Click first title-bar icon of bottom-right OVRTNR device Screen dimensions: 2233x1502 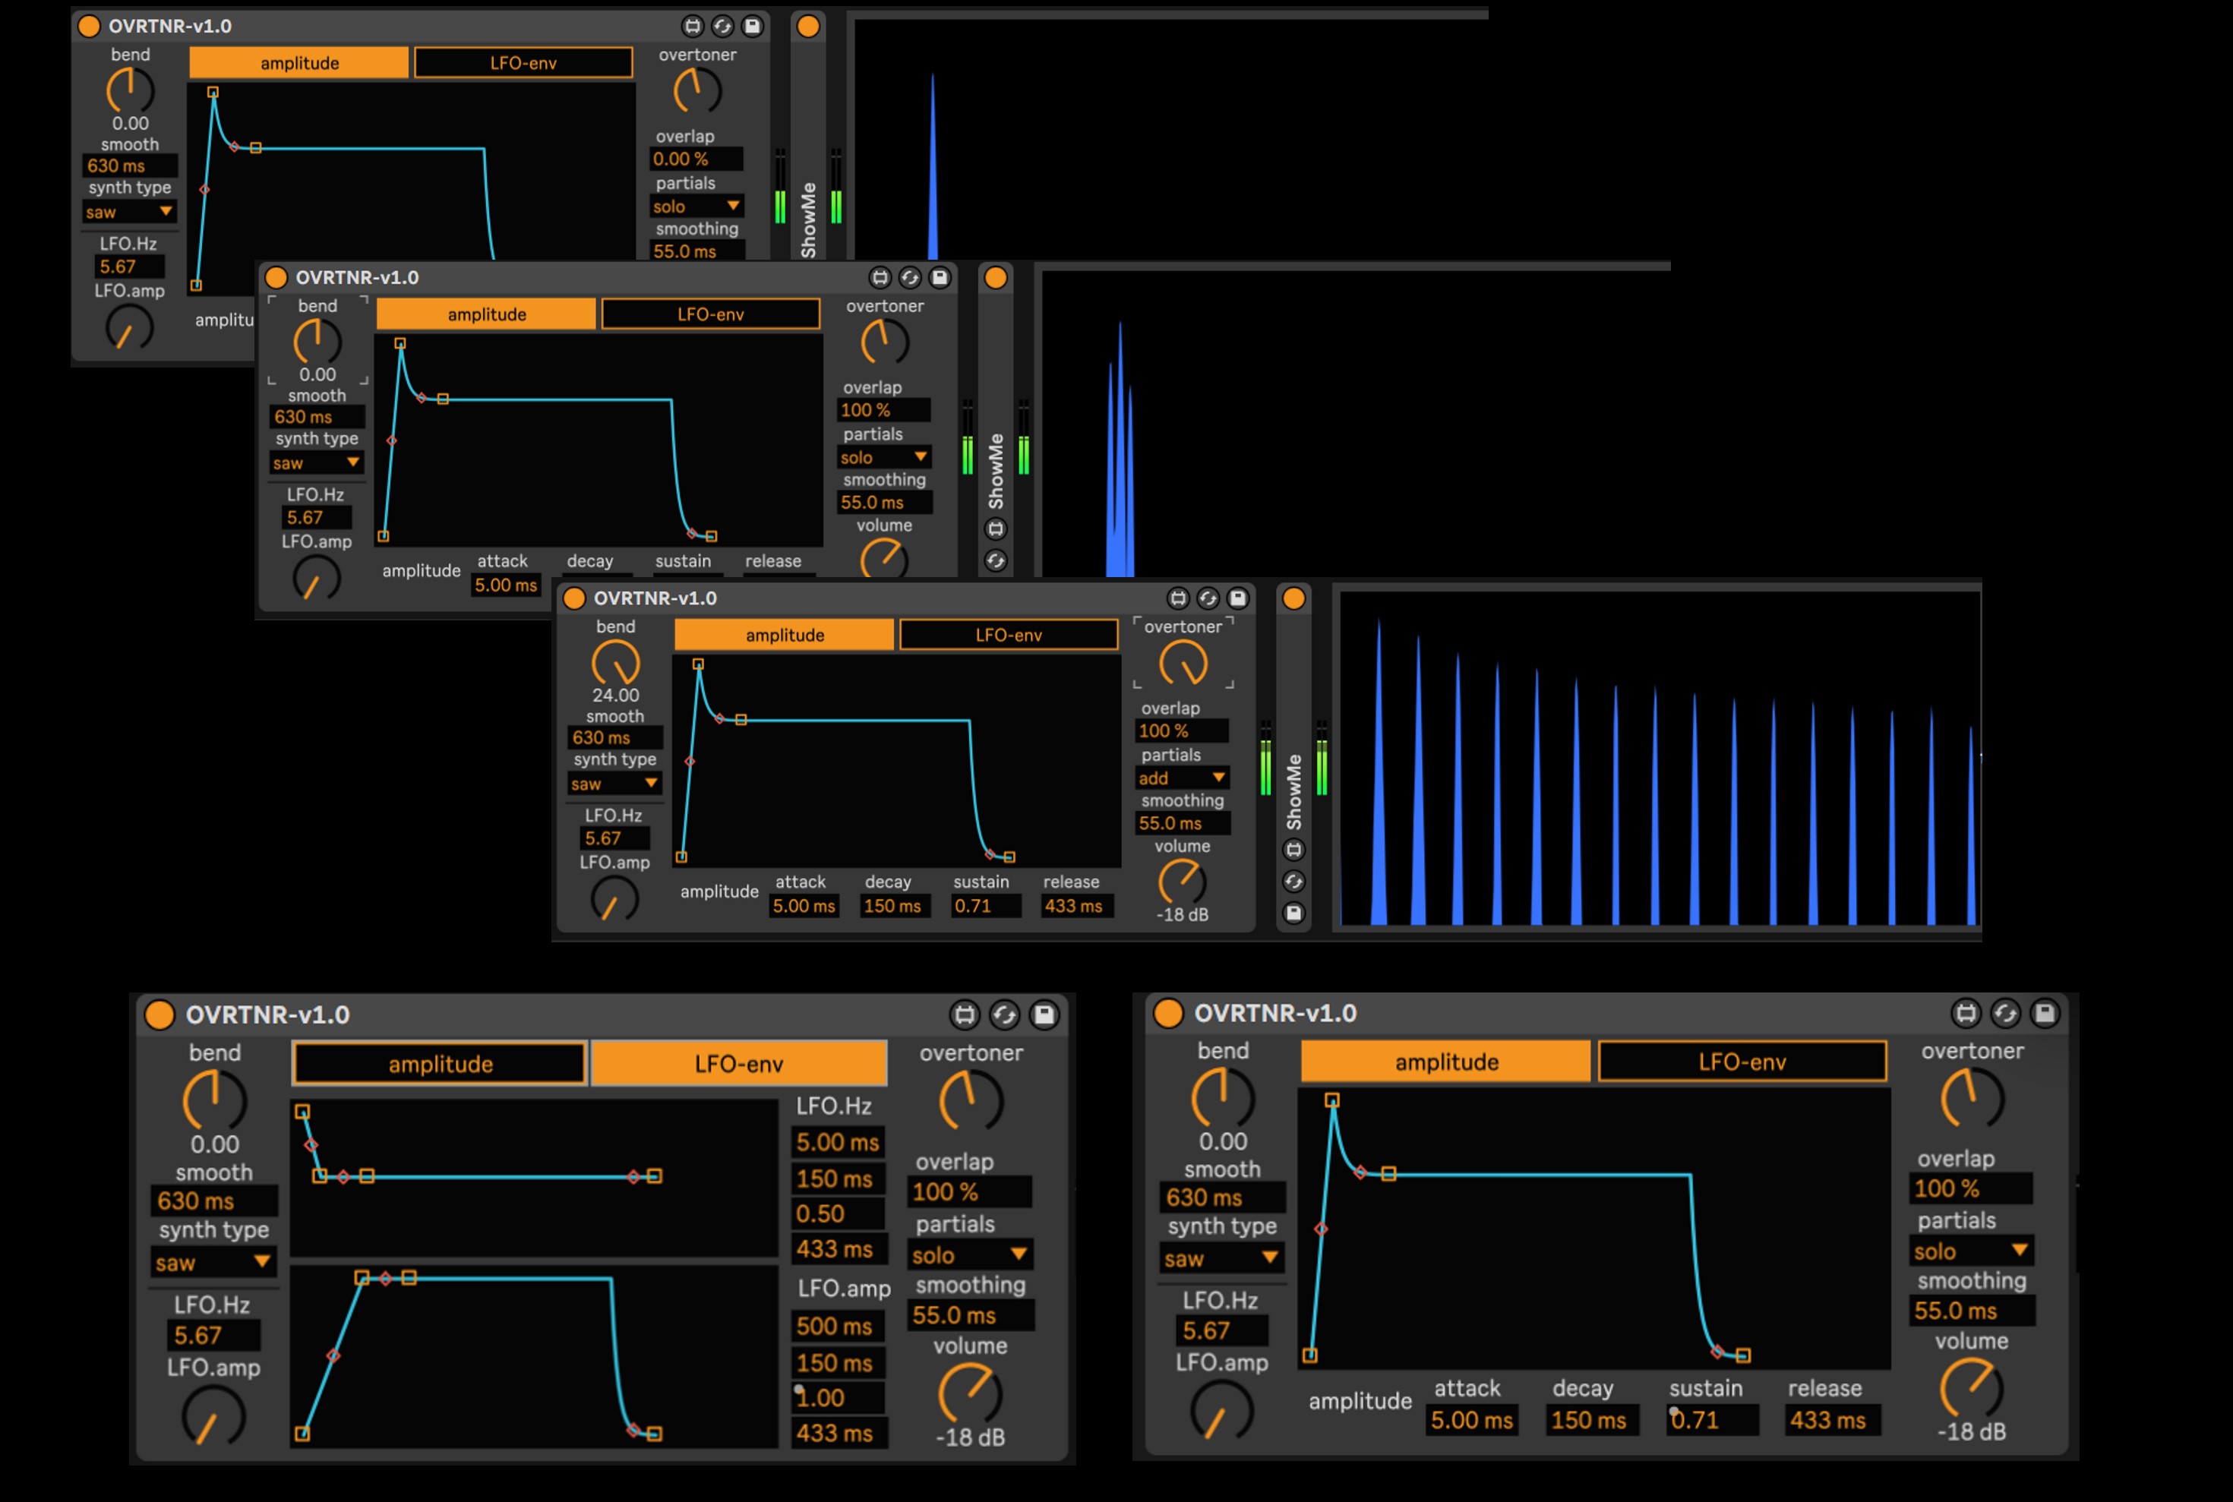pos(1966,1012)
